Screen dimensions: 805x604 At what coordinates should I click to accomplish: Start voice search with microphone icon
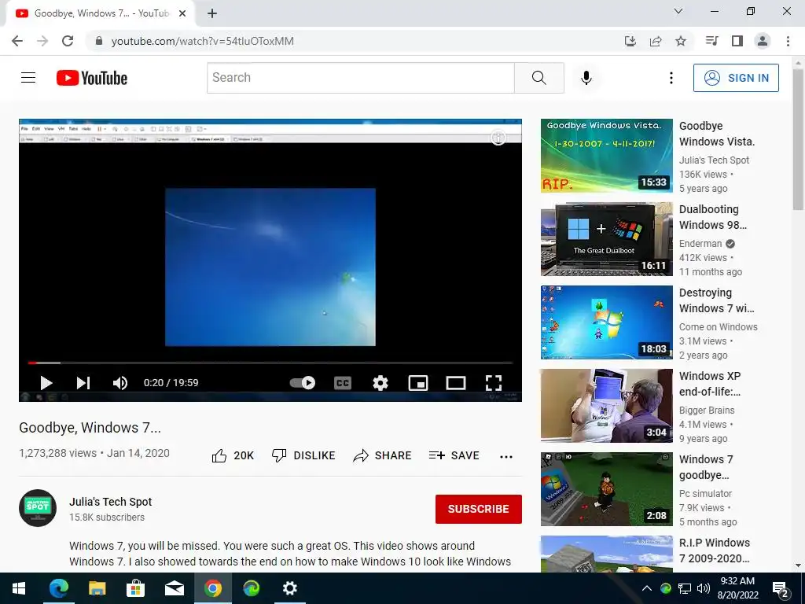click(586, 78)
